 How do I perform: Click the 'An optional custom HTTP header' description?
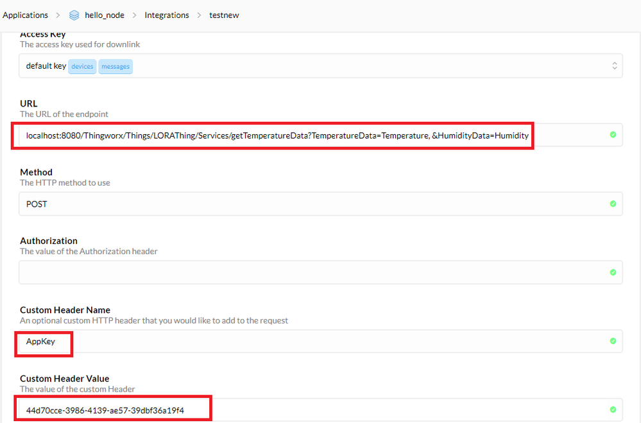[x=154, y=321]
